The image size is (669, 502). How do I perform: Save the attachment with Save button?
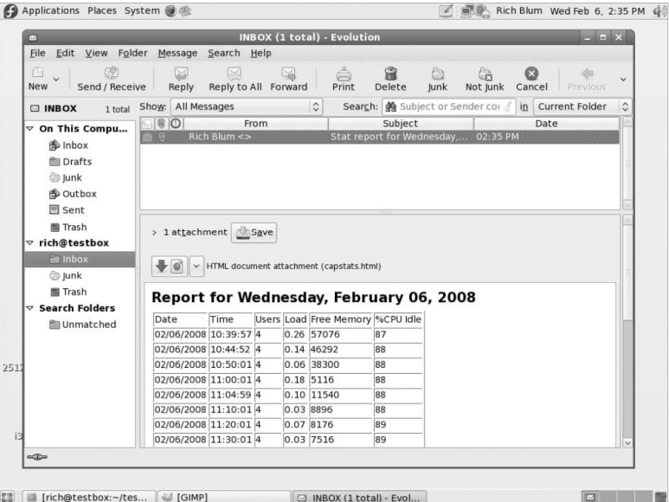[x=254, y=233]
